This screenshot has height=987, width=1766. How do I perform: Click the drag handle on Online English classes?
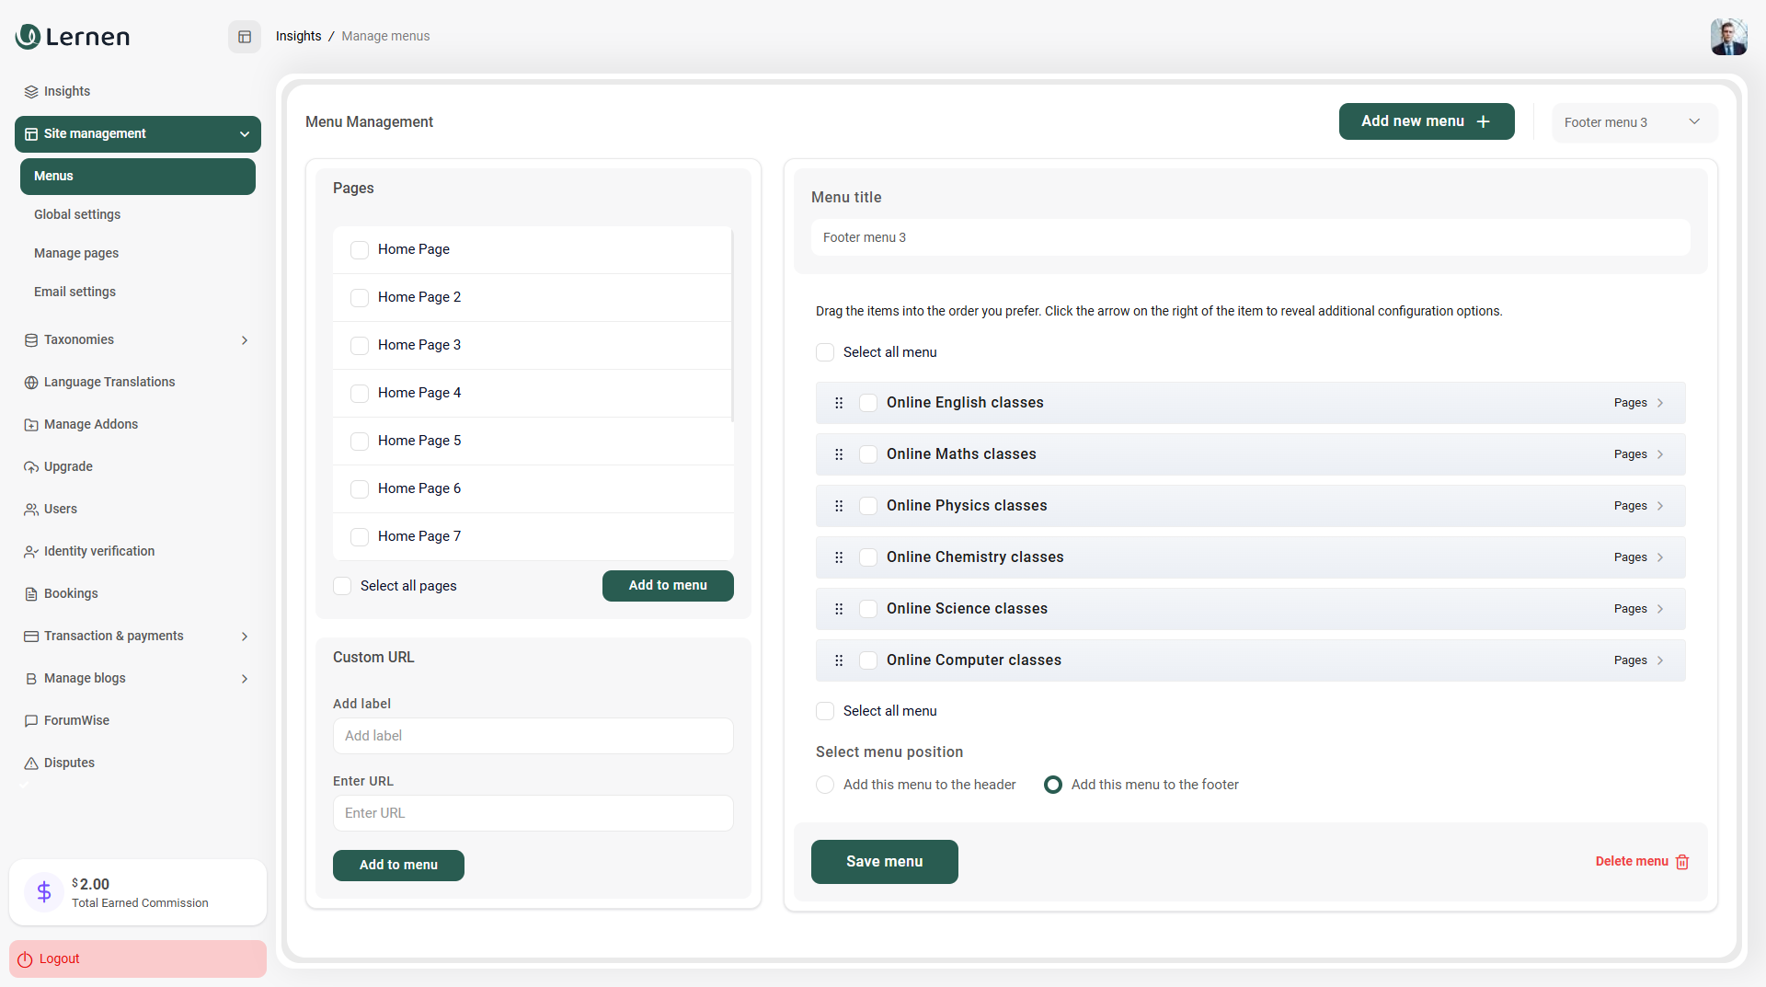coord(838,402)
